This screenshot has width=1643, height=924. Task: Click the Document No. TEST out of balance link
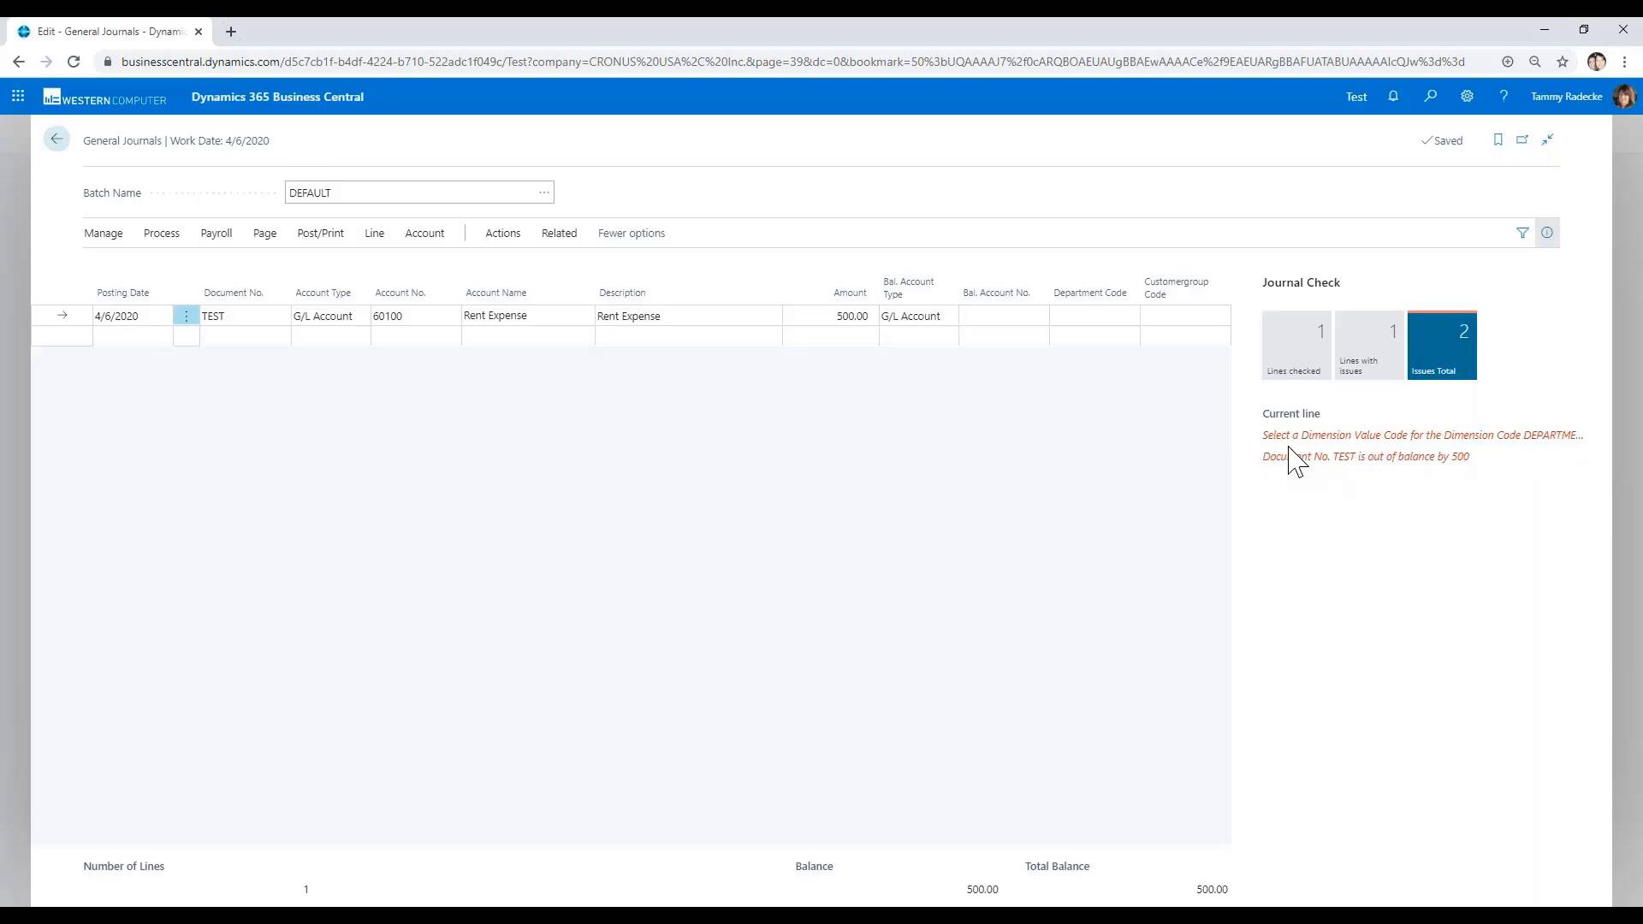1366,456
